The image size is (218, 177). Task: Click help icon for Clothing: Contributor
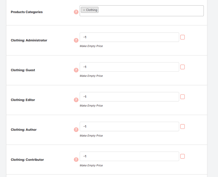pyautogui.click(x=76, y=160)
